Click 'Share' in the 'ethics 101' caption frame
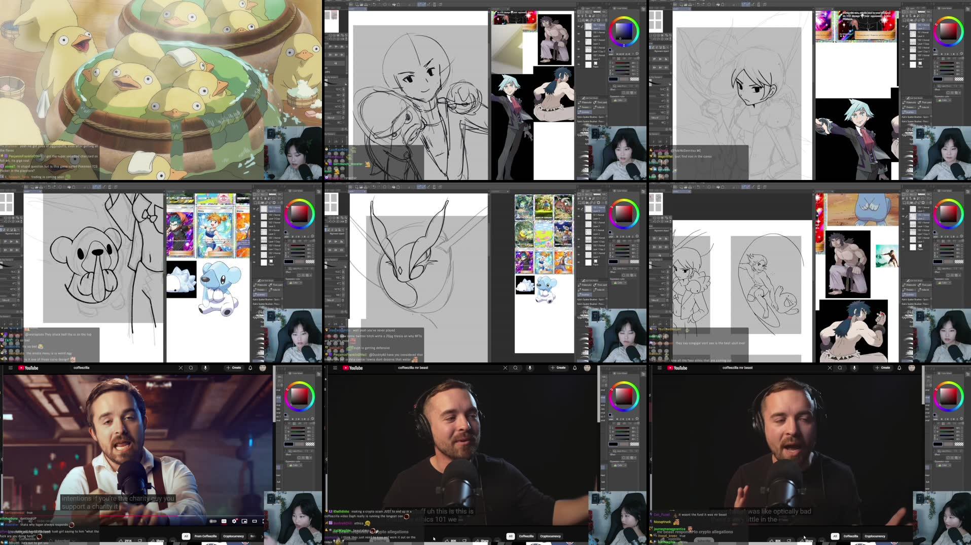 coord(482,541)
